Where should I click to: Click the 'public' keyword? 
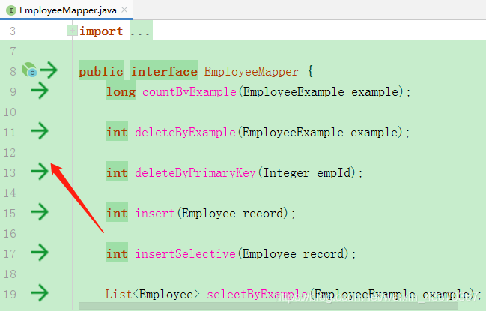pos(101,72)
